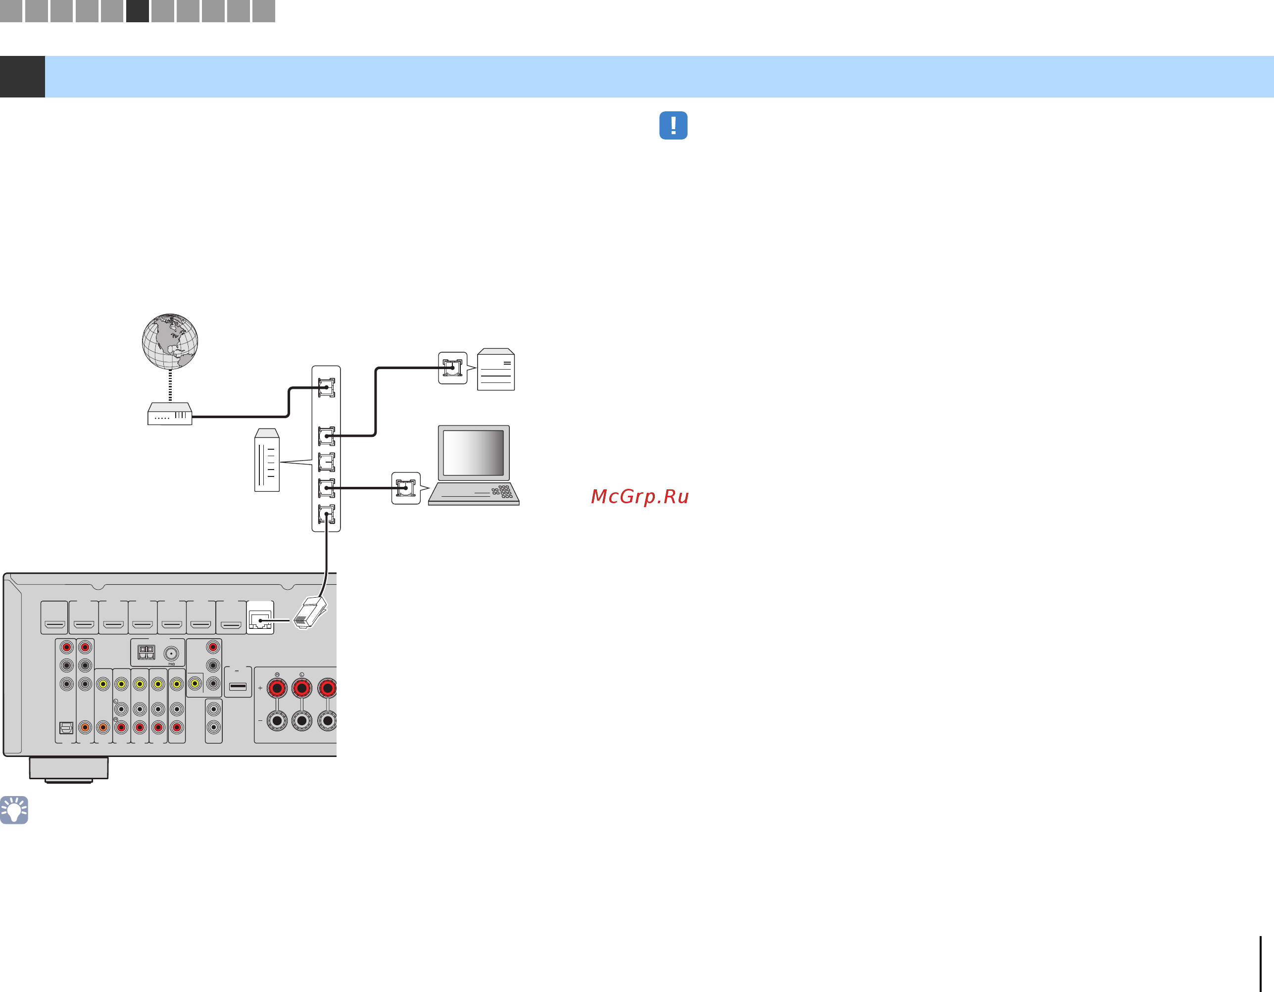This screenshot has width=1274, height=992.
Task: Click the light blue header banner
Action: point(659,76)
